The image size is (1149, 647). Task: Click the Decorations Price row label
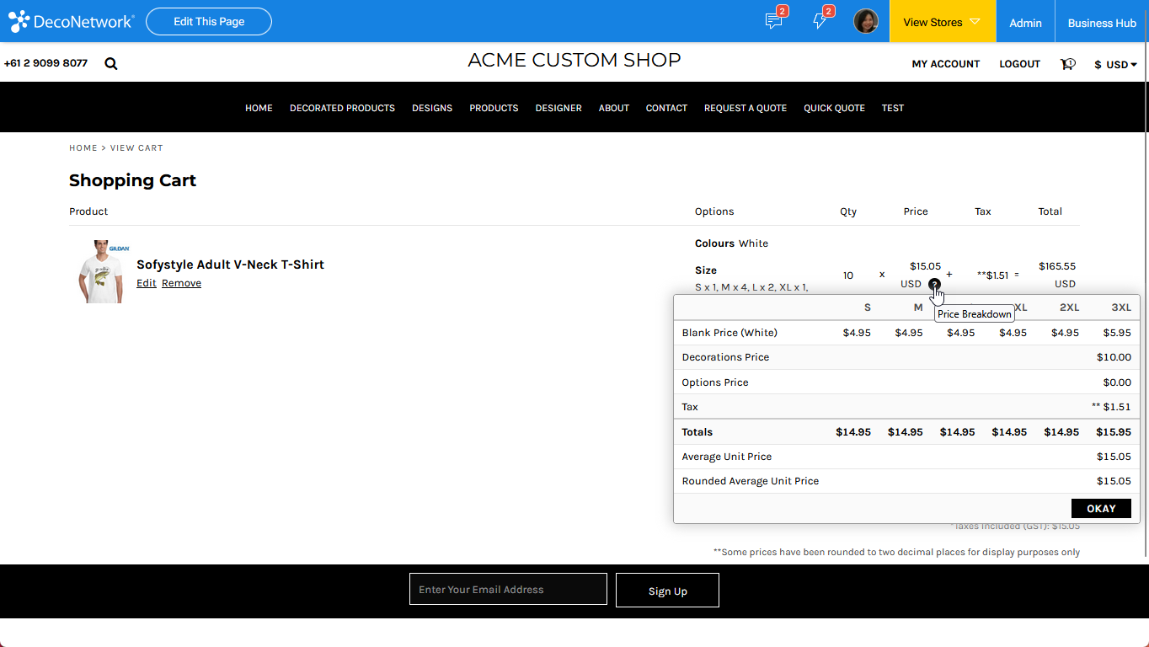(x=725, y=357)
